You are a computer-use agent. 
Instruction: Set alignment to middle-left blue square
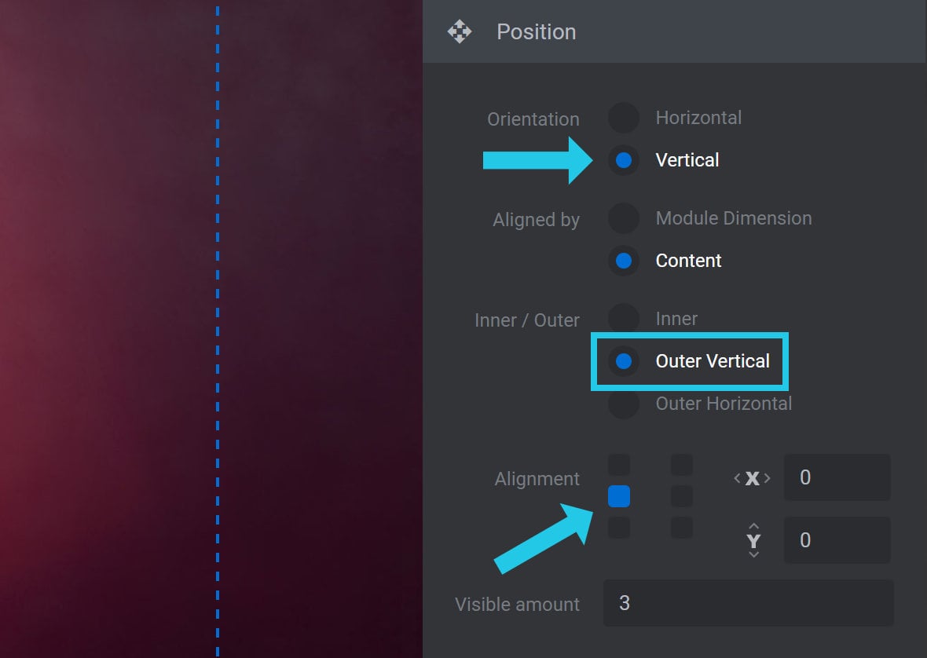[619, 496]
